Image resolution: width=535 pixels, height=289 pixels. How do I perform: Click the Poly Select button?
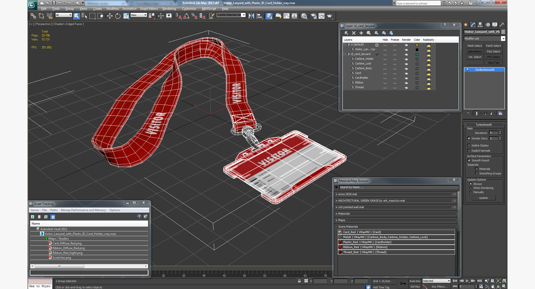[x=493, y=51]
